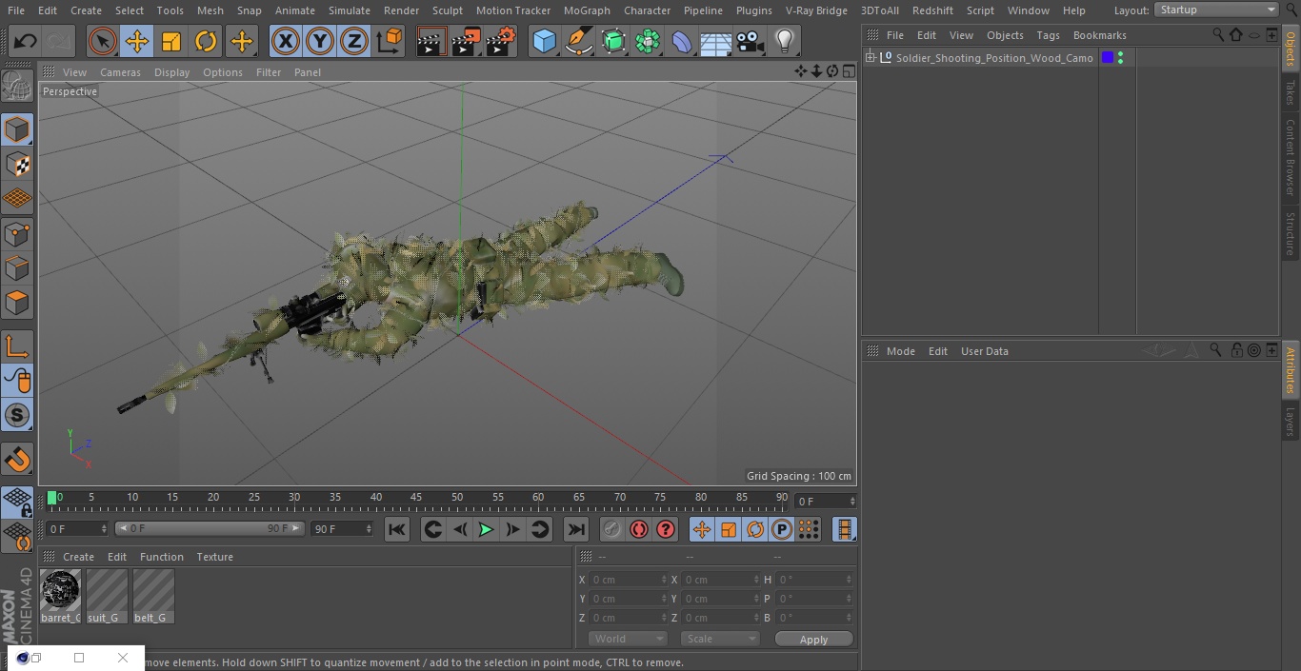Open the MoGraph menu
Screen dimensions: 1301x671
point(587,10)
